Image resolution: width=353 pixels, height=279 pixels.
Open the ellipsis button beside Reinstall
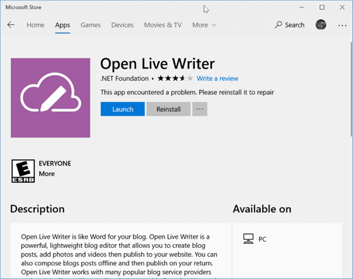(200, 109)
